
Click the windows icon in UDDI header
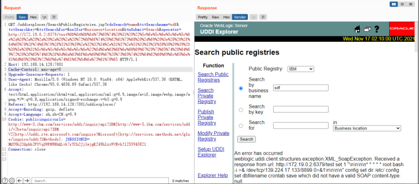367,29
